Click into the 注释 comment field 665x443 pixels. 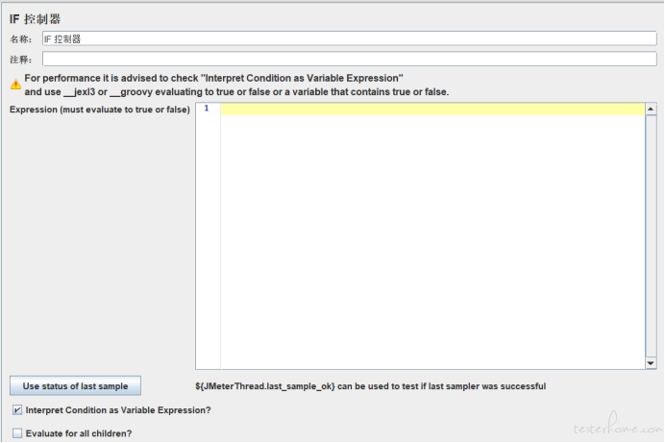349,59
